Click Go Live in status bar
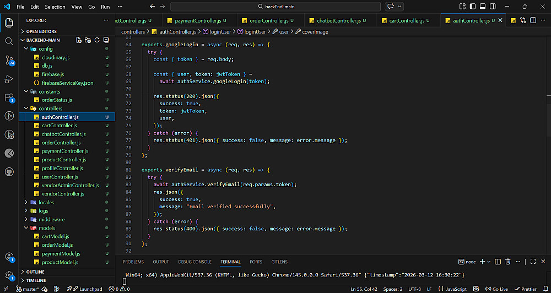The height and width of the screenshot is (293, 551). pos(497,289)
